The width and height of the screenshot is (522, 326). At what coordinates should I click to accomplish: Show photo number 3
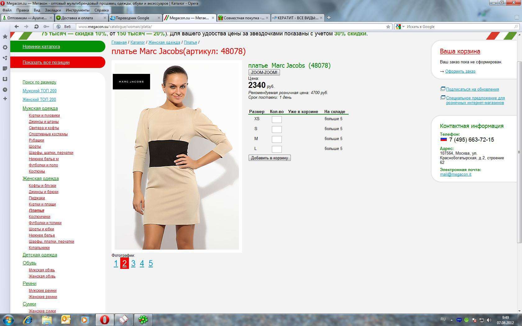[x=133, y=263]
